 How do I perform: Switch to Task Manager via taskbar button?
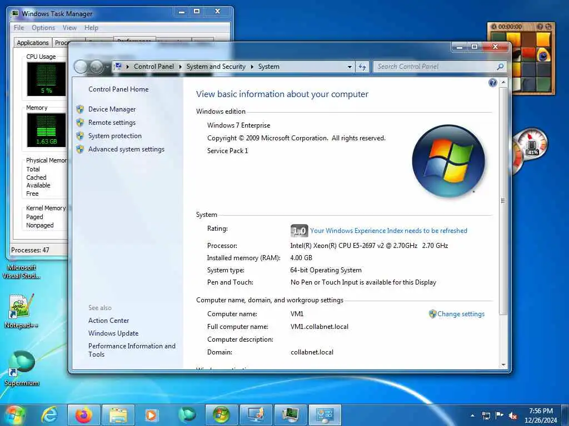tap(290, 415)
